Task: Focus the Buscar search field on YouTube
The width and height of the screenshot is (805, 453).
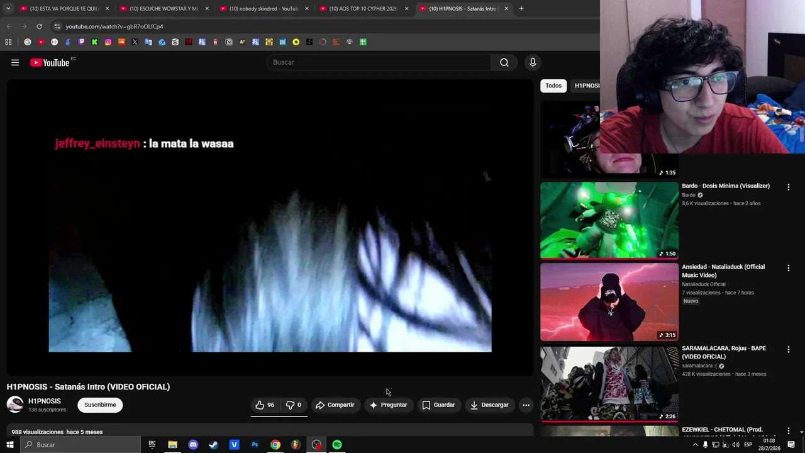Action: (379, 62)
